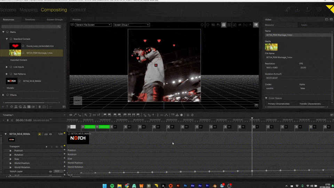Toggle visibility eye of SET24_NO.9_IMAGs layer
The image size is (334, 188).
tap(50, 134)
